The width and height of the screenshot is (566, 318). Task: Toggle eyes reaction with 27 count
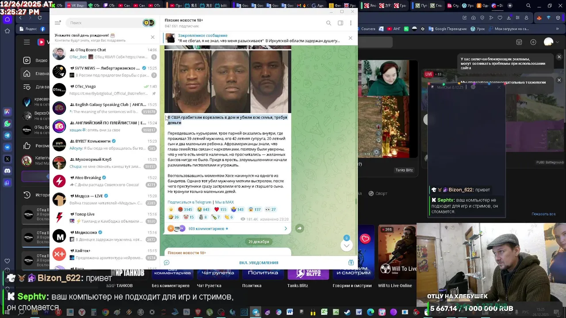pos(270,209)
